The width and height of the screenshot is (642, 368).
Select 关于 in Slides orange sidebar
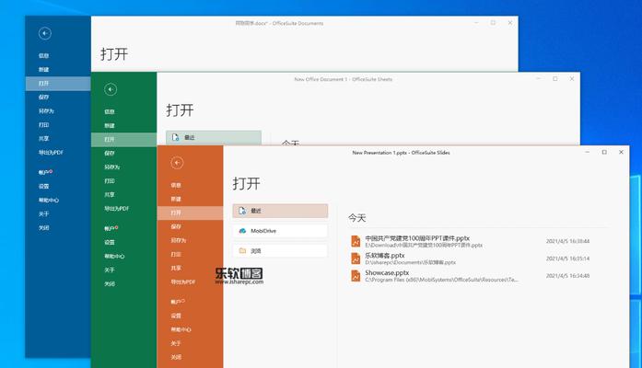pyautogui.click(x=176, y=343)
